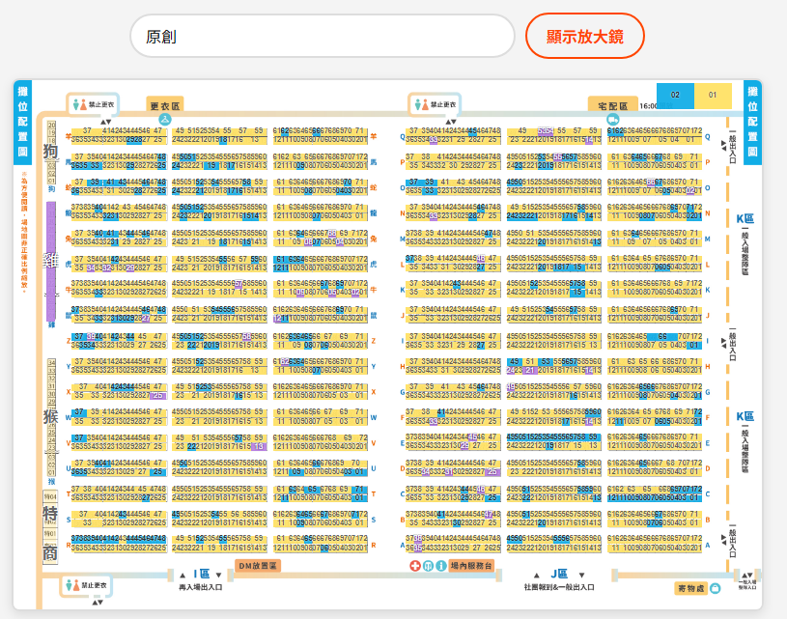787x619 pixels.
Task: Click the 顯示放大鏡 button
Action: 585,36
